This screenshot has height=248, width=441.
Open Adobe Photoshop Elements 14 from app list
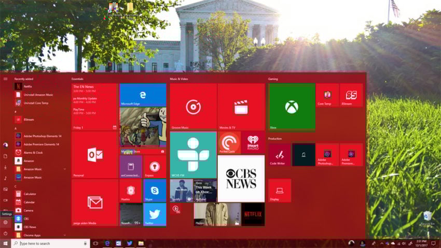click(x=41, y=136)
